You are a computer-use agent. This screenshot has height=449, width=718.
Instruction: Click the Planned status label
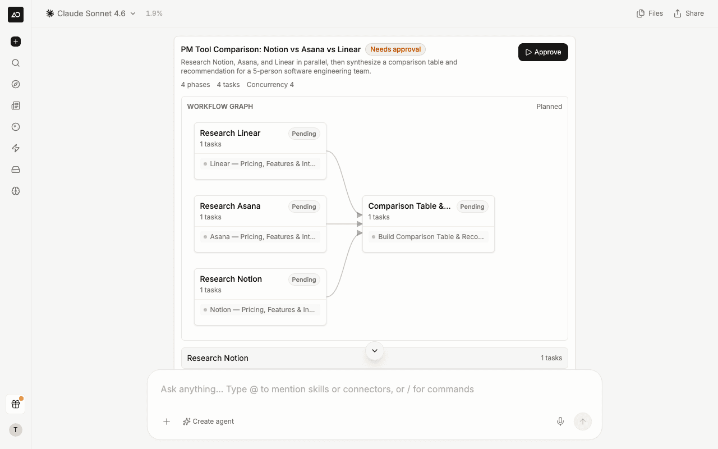[x=549, y=107]
